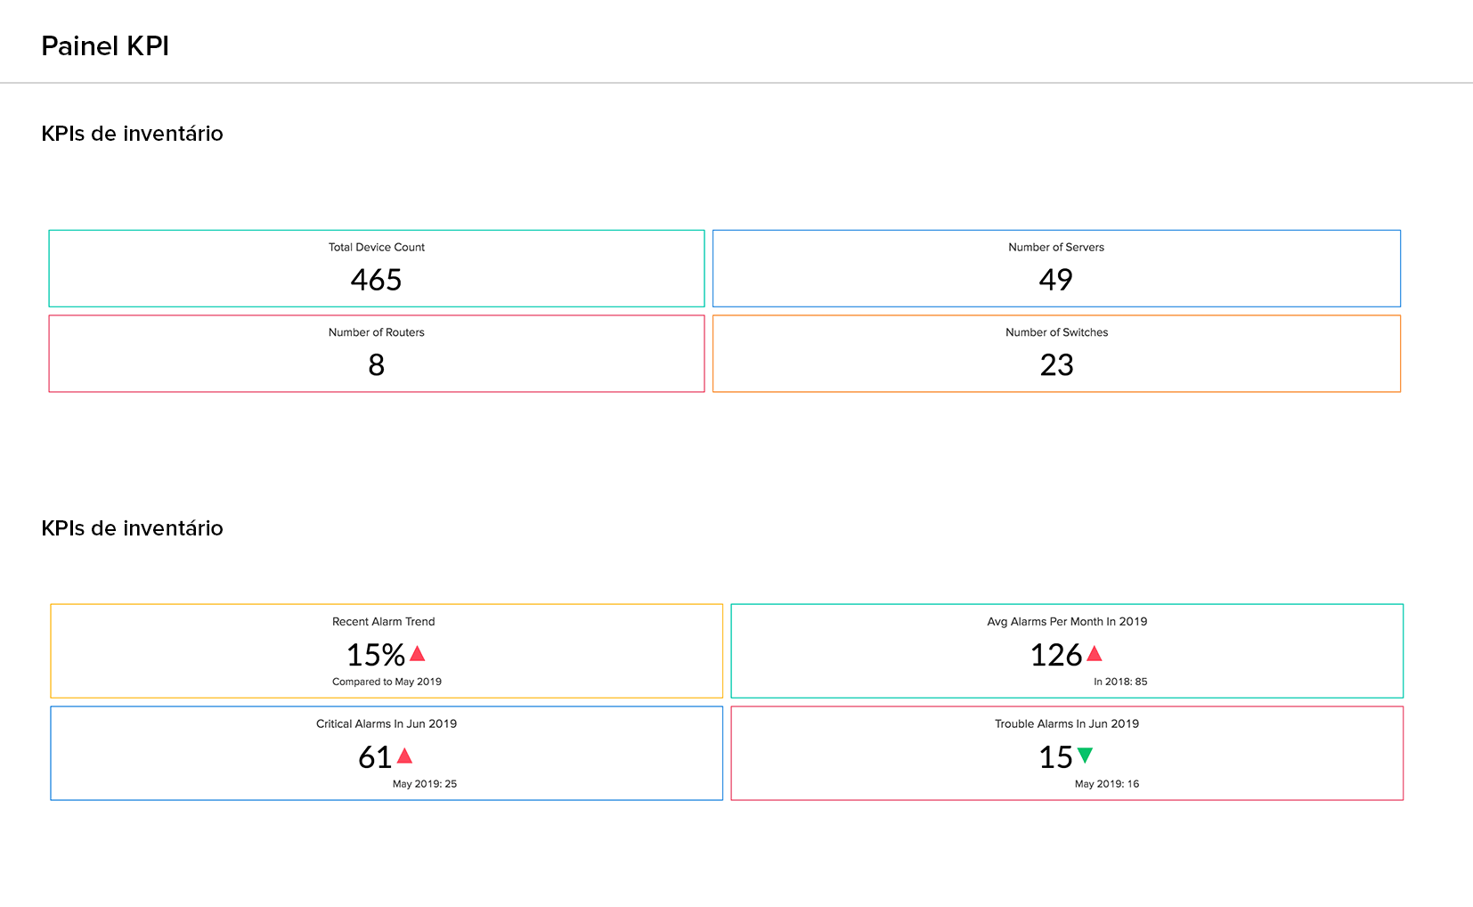Open the Avg Alarms Per Month In 2019 card
The height and width of the screenshot is (907, 1473).
[1066, 650]
